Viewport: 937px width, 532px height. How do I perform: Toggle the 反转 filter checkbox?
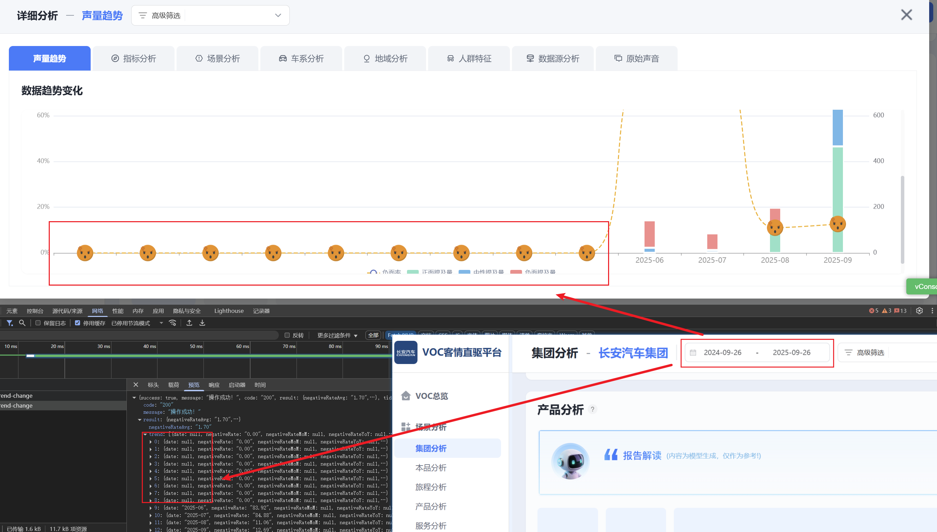[287, 335]
